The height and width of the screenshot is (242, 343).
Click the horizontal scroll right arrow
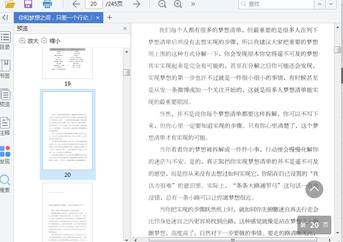[x=330, y=240]
